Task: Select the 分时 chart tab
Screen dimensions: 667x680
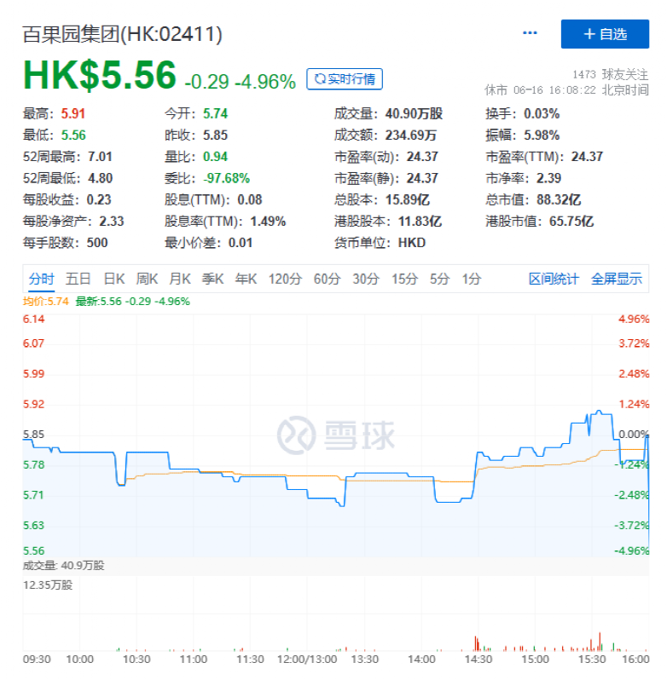Action: 41,279
